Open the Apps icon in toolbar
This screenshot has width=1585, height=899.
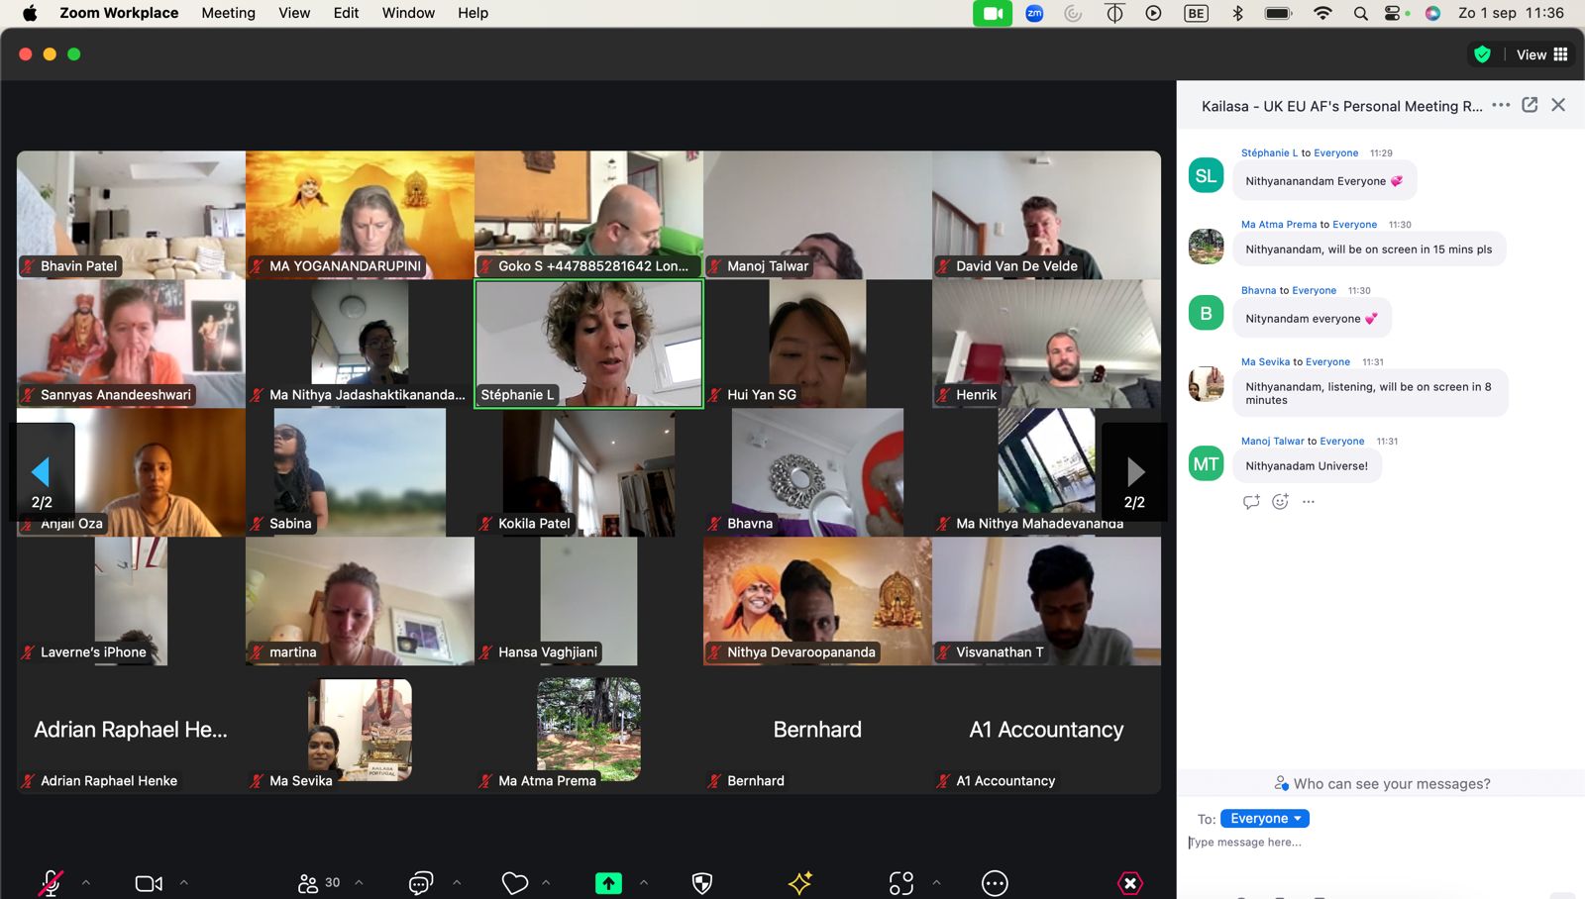pos(900,882)
